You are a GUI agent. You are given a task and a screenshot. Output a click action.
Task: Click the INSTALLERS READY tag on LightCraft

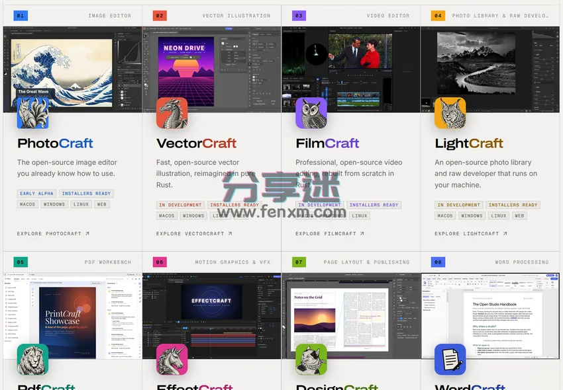coord(513,205)
